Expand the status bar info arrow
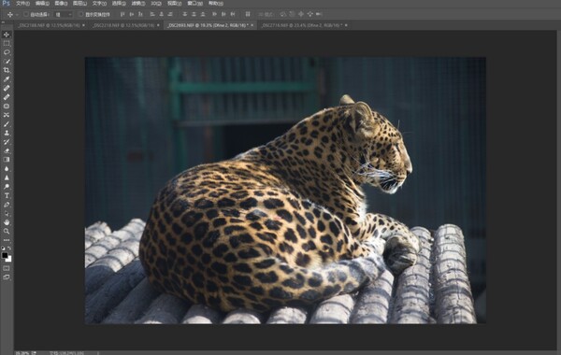The width and height of the screenshot is (561, 355). click(x=98, y=353)
